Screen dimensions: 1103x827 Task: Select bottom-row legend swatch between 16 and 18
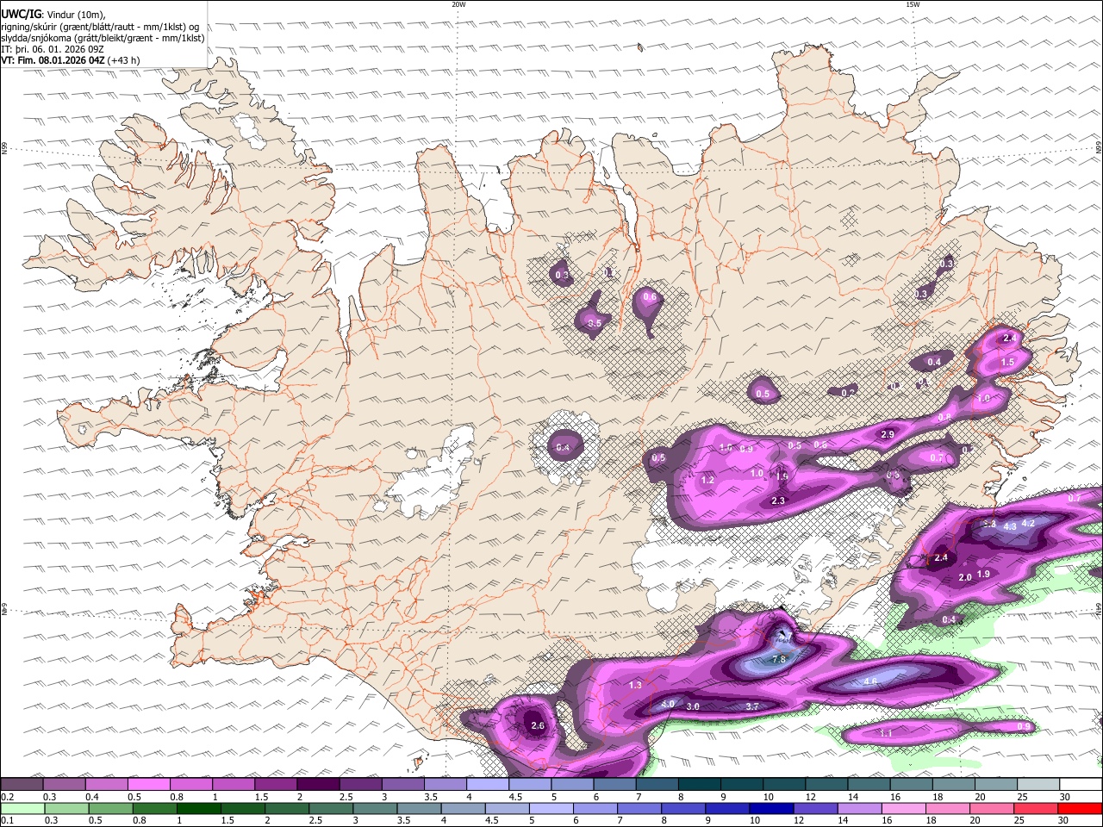tap(904, 809)
